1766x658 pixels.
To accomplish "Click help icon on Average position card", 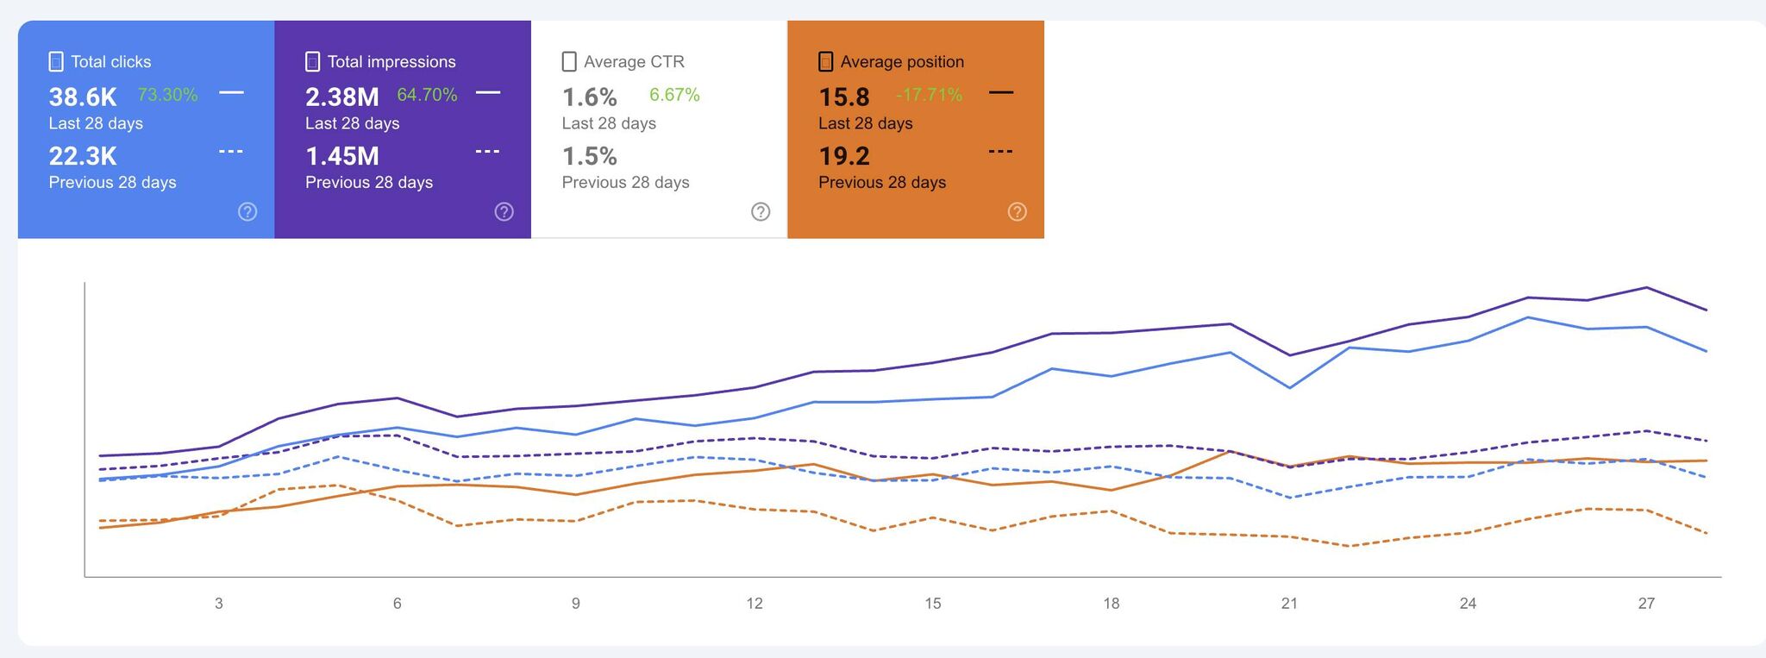I will click(1018, 211).
